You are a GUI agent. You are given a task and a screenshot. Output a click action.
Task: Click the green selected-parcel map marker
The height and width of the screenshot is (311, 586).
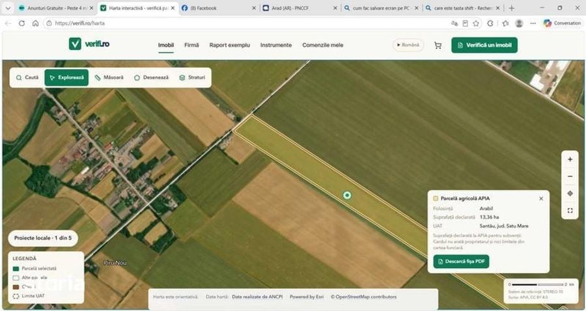[347, 195]
